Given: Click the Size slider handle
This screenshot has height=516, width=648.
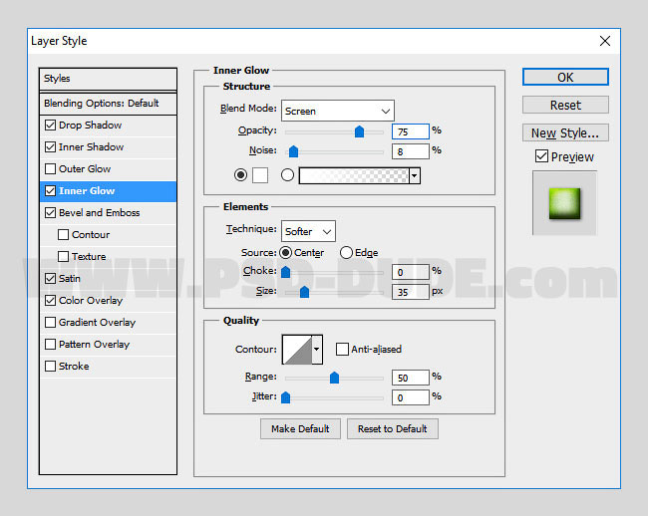Looking at the screenshot, I should pyautogui.click(x=305, y=292).
